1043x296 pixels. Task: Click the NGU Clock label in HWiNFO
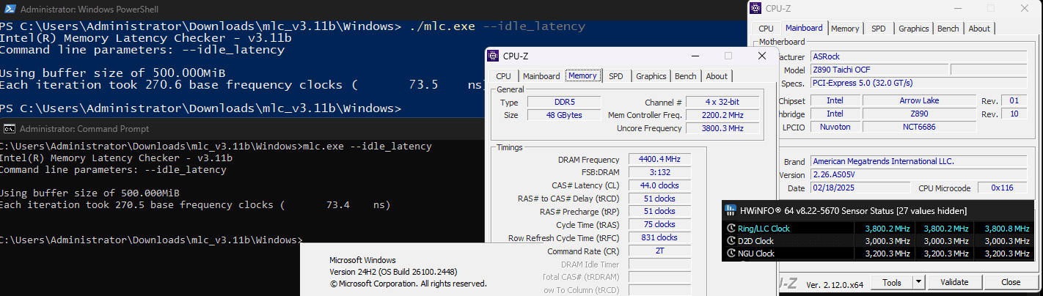click(756, 254)
